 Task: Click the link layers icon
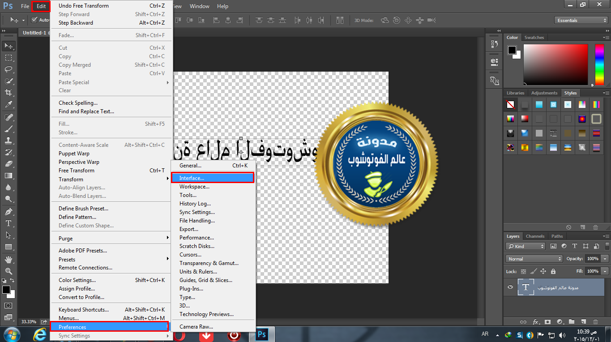(523, 321)
